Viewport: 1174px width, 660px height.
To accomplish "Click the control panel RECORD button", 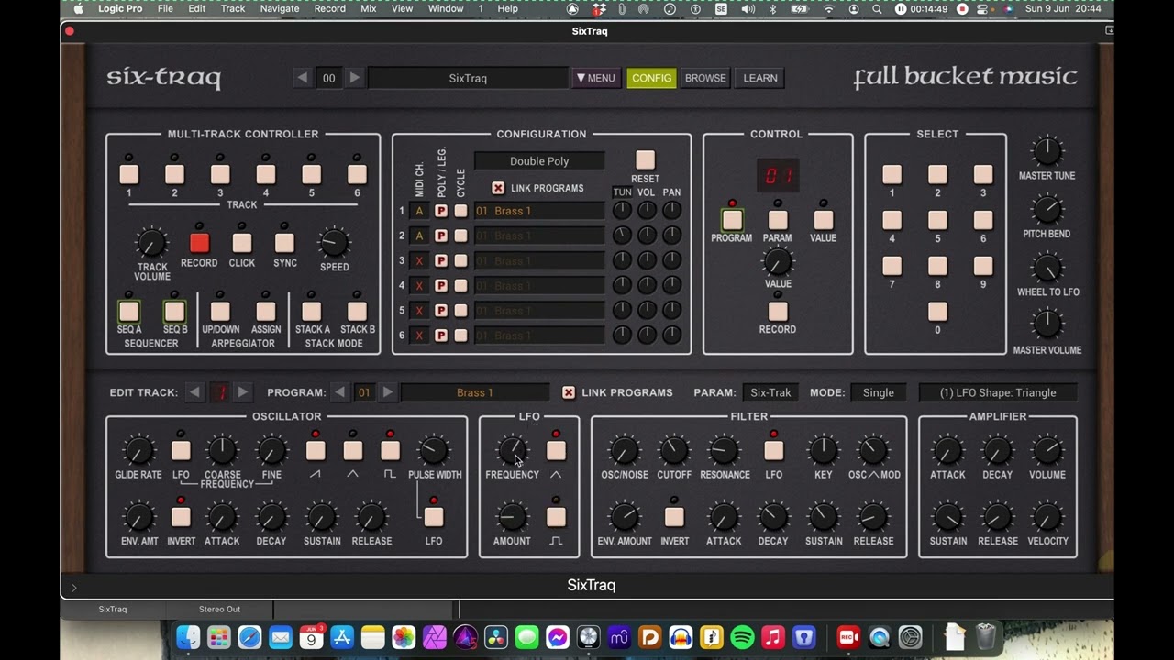I will 778,311.
